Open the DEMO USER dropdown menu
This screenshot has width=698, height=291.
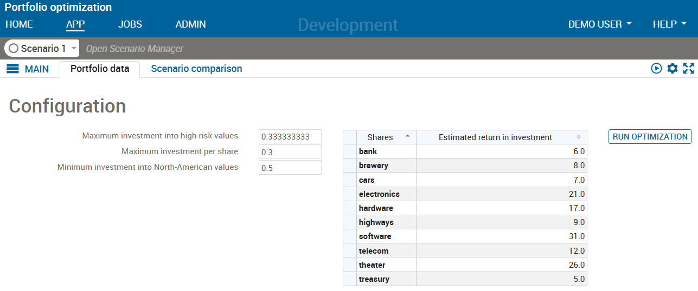coord(600,24)
